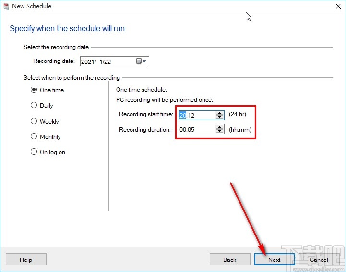This screenshot has width=346, height=272.
Task: Close the New Schedule window
Action: tap(334, 6)
